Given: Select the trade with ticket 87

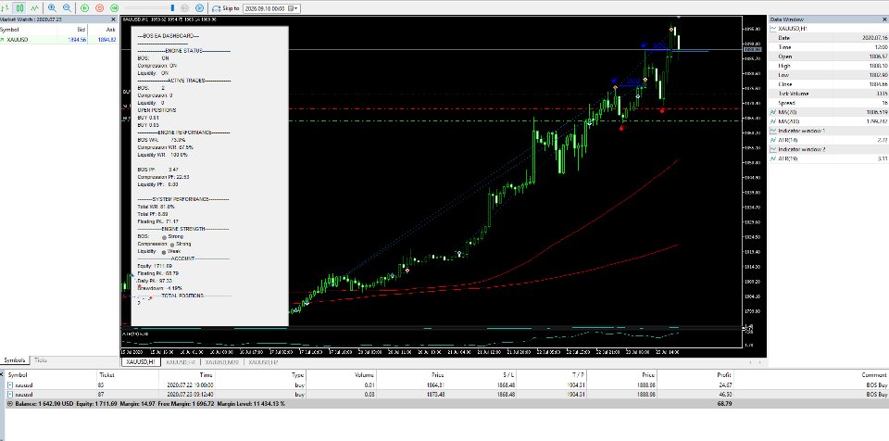Looking at the screenshot, I should click(444, 394).
